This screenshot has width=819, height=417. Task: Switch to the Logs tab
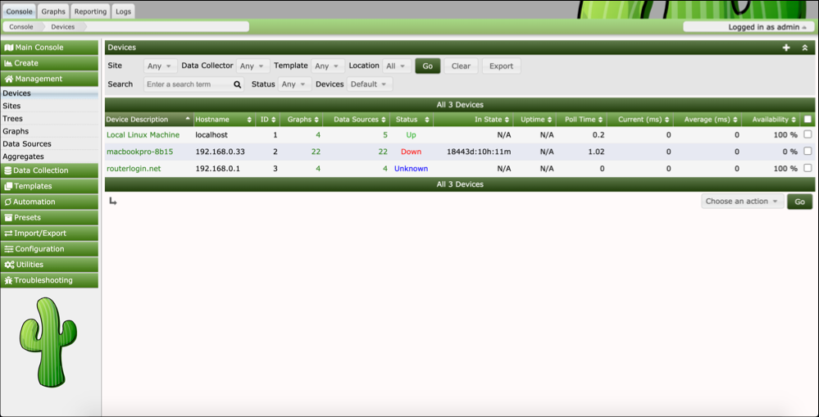pyautogui.click(x=123, y=11)
